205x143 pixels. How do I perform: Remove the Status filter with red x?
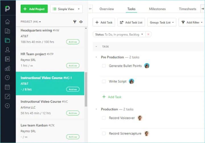(x=148, y=34)
